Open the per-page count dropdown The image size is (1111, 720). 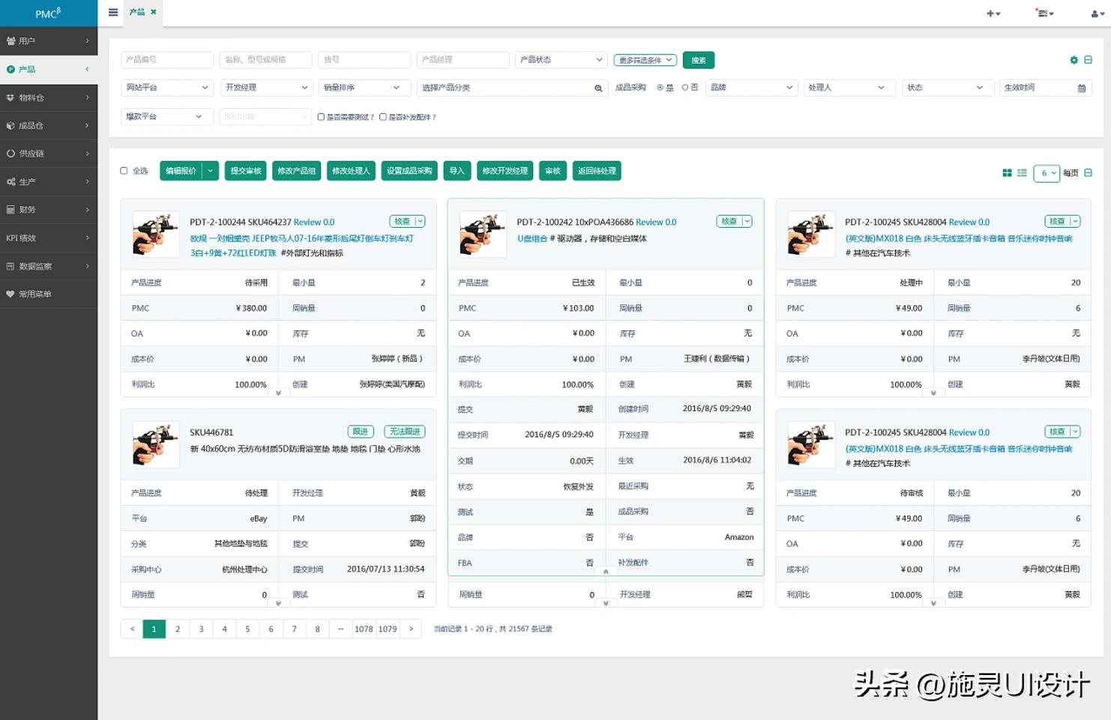[x=1046, y=173]
